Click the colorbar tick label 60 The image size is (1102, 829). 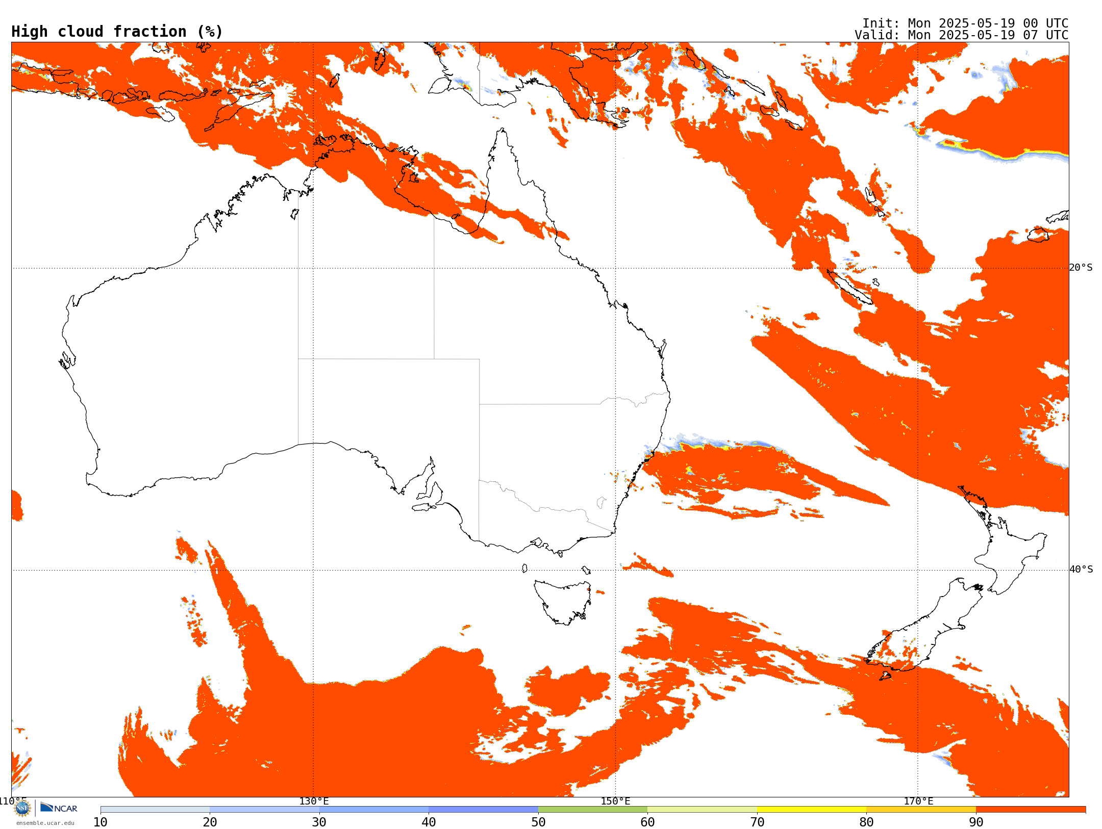647,822
